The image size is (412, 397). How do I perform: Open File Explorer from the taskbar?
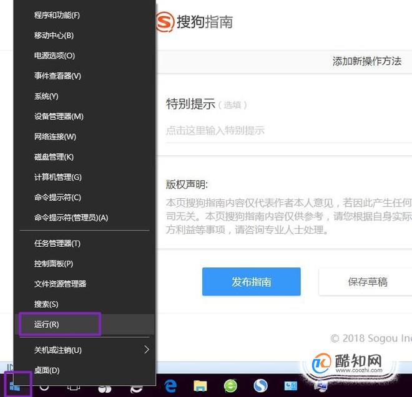click(x=200, y=386)
